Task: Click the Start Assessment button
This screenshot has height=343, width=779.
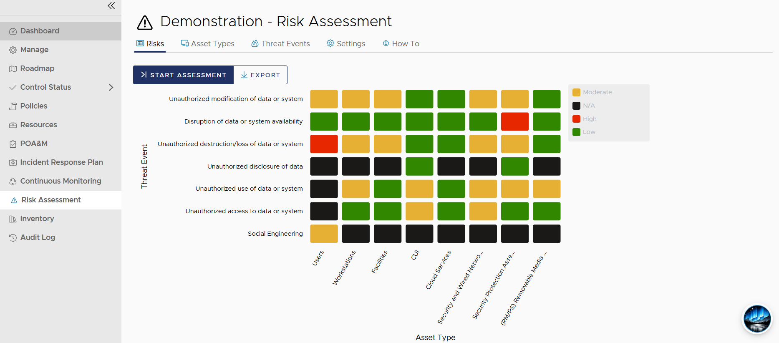Action: pyautogui.click(x=183, y=75)
